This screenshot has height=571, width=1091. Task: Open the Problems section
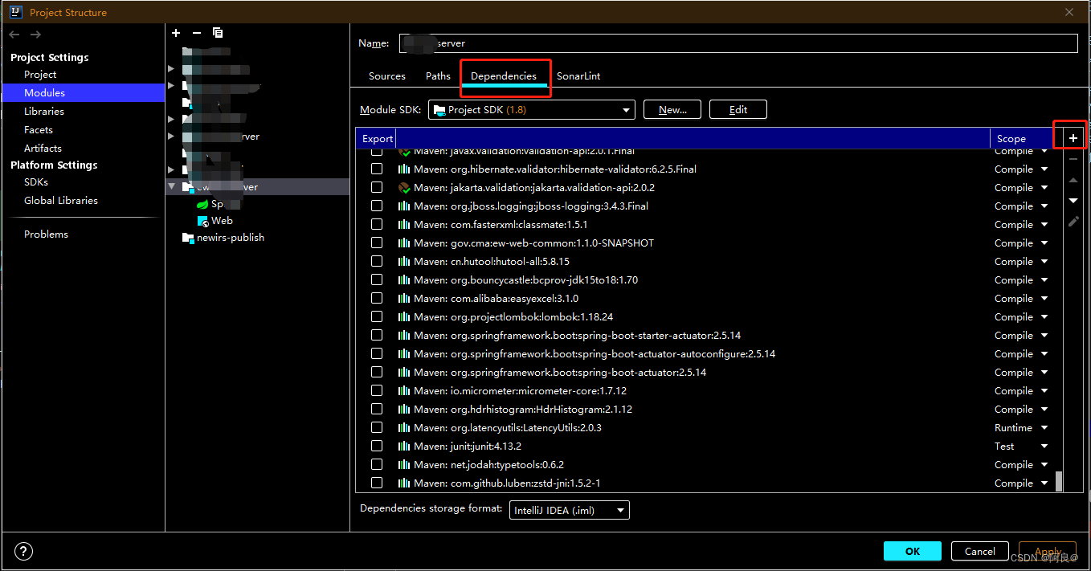tap(46, 235)
